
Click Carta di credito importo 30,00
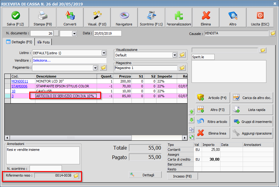tap(211, 159)
